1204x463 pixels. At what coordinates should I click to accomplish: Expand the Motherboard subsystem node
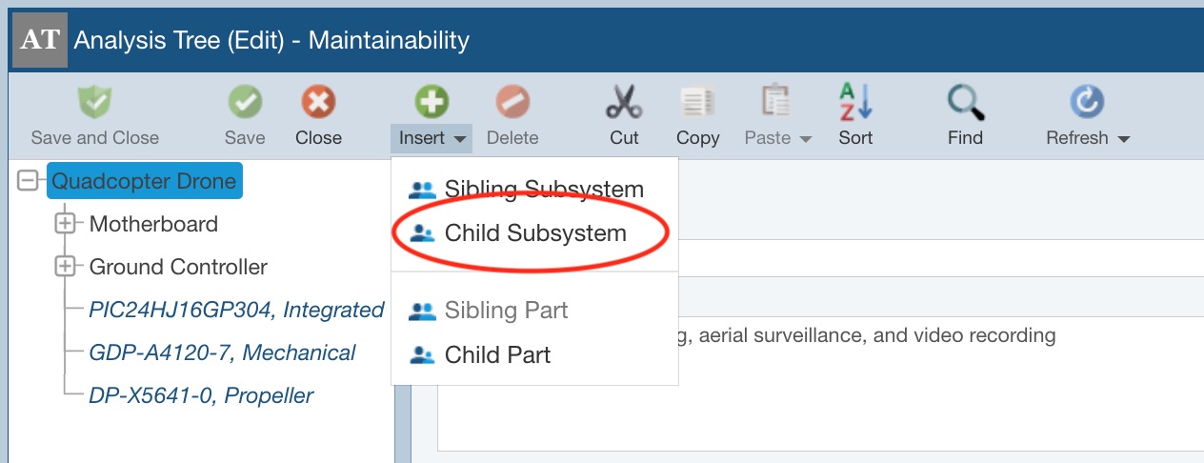coord(65,224)
